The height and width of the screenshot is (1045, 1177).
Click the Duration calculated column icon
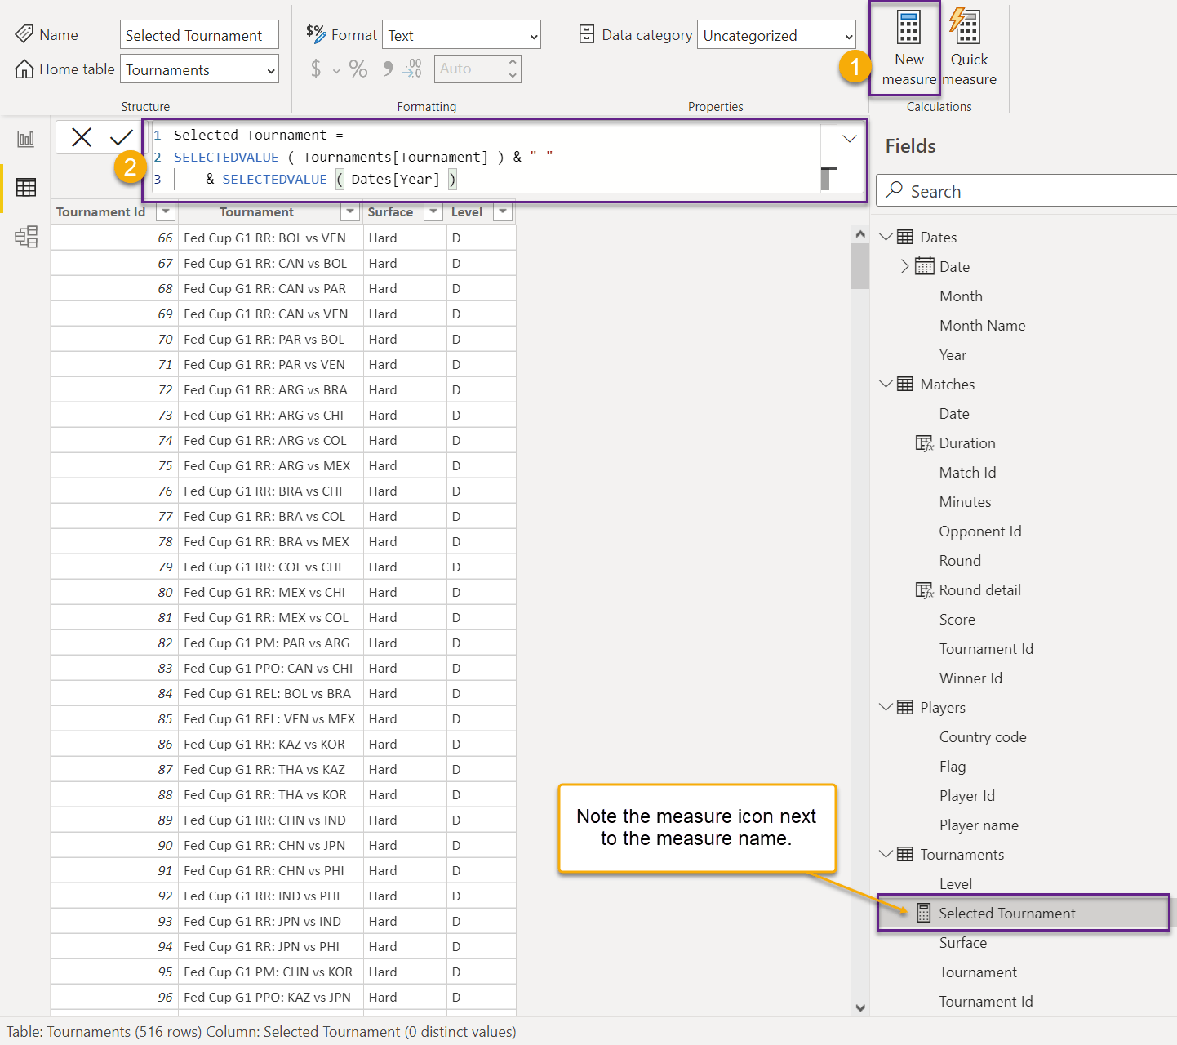(924, 443)
